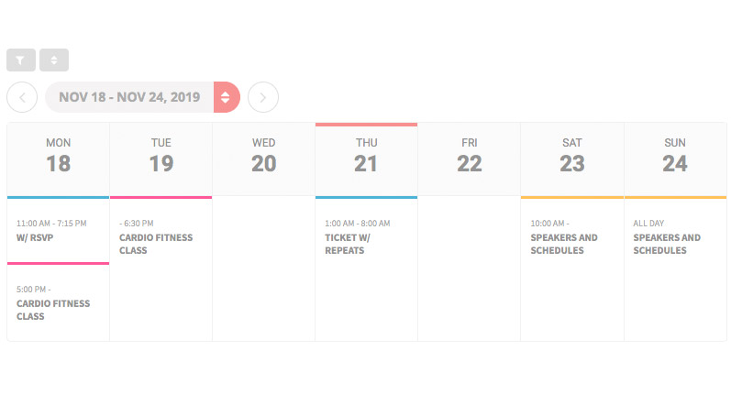Open Tuesday's Cardio Fitness Class event
This screenshot has width=731, height=416.
tap(161, 236)
